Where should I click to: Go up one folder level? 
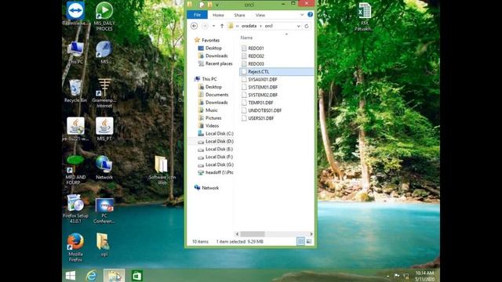pos(222,26)
